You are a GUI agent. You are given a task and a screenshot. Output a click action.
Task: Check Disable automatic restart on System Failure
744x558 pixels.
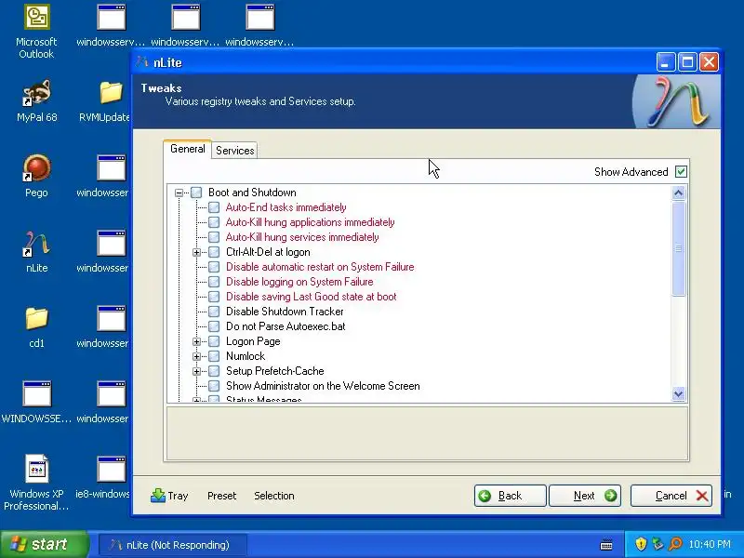tap(214, 267)
